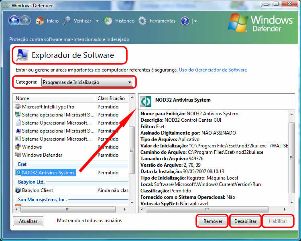Select the Microsoft IntelliType Pro row
The width and height of the screenshot is (301, 241).
71,107
